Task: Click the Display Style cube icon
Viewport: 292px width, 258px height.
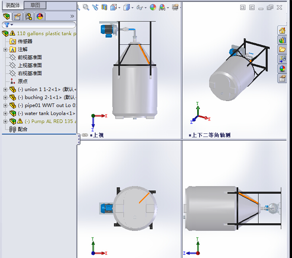Action: click(x=127, y=8)
